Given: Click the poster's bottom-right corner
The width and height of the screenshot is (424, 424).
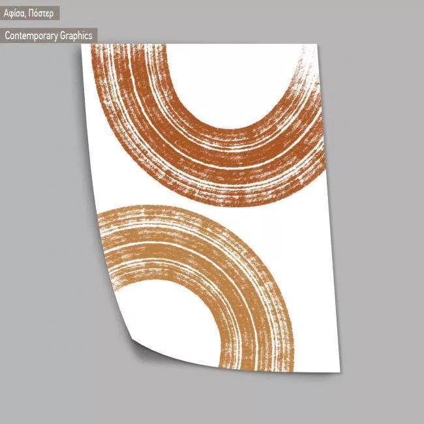Looking at the screenshot, I should [338, 371].
